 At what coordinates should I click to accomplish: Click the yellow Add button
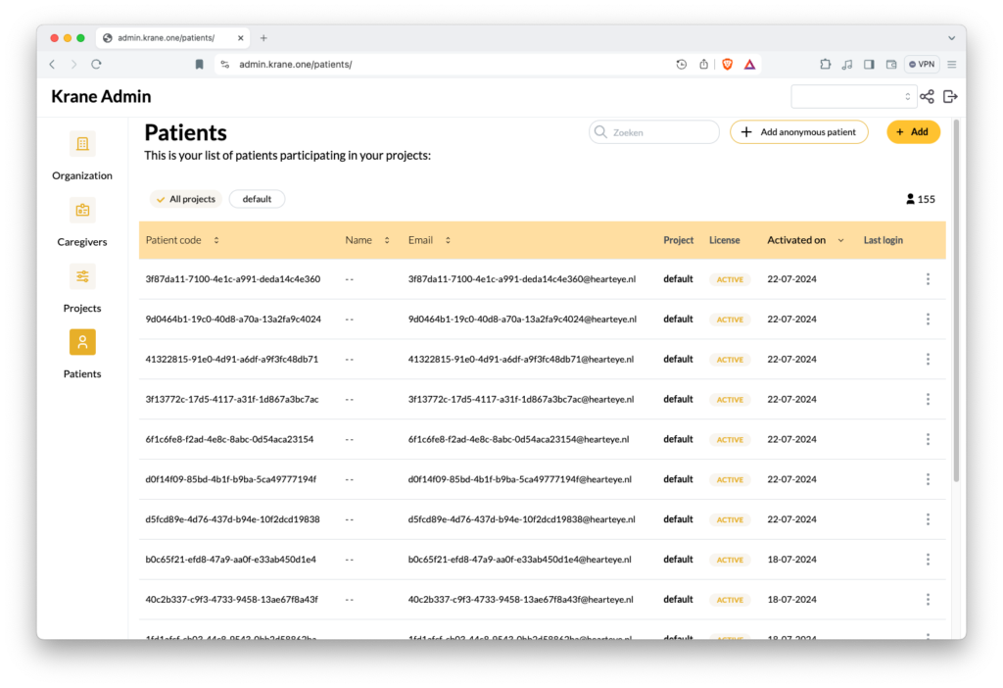click(x=913, y=132)
